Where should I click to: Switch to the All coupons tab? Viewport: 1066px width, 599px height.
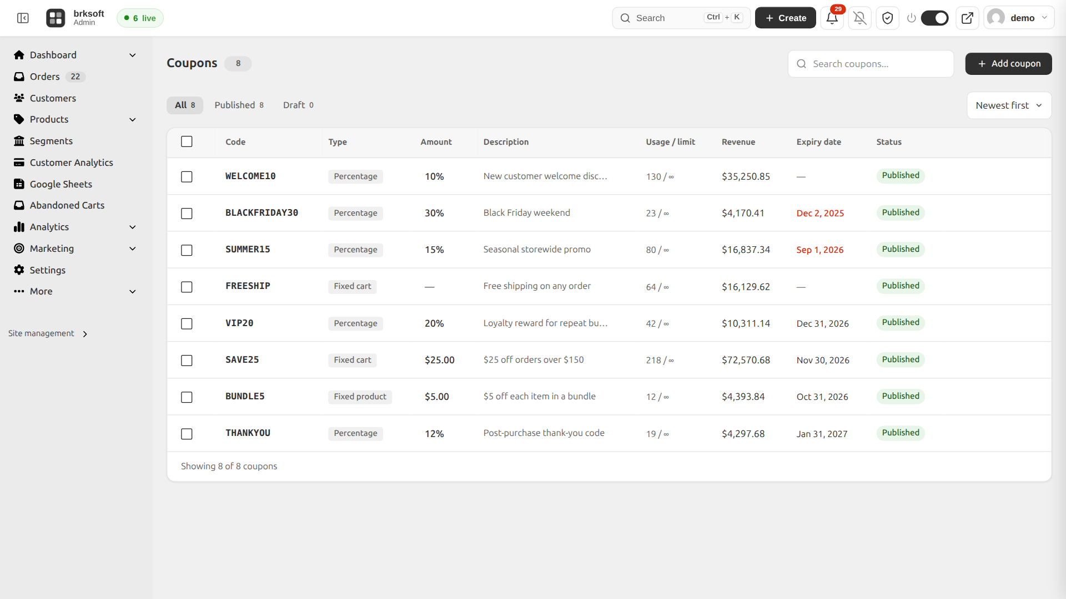click(185, 105)
